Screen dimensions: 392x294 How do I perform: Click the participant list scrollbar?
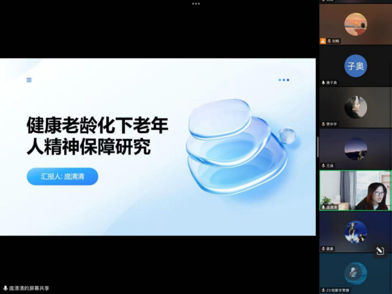pos(317,147)
